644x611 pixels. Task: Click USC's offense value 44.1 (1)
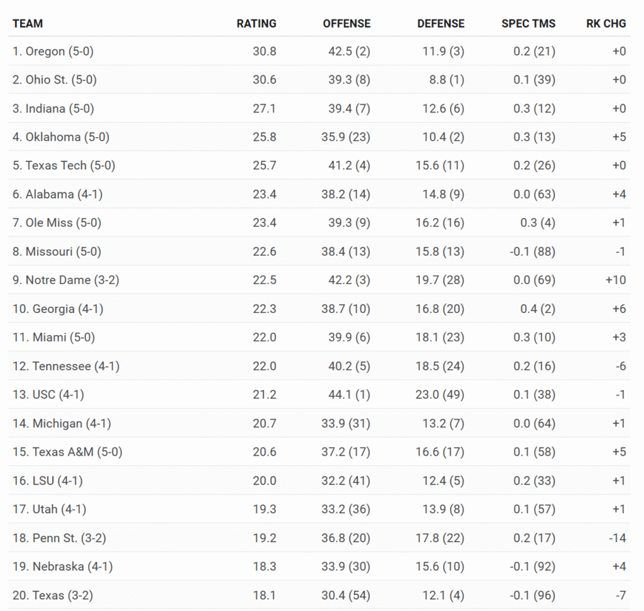[346, 395]
